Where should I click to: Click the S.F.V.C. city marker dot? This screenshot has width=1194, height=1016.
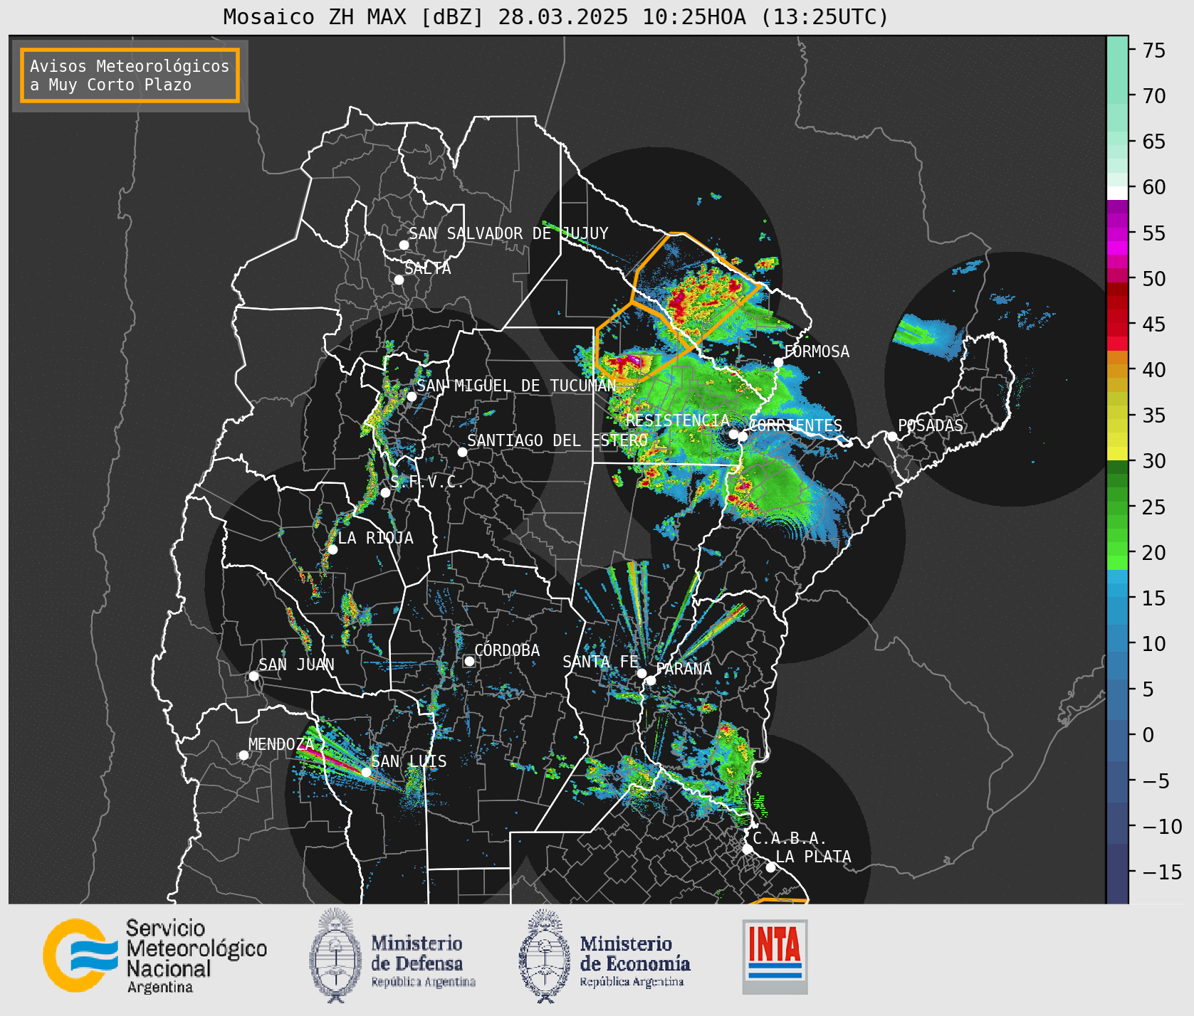[x=385, y=492]
